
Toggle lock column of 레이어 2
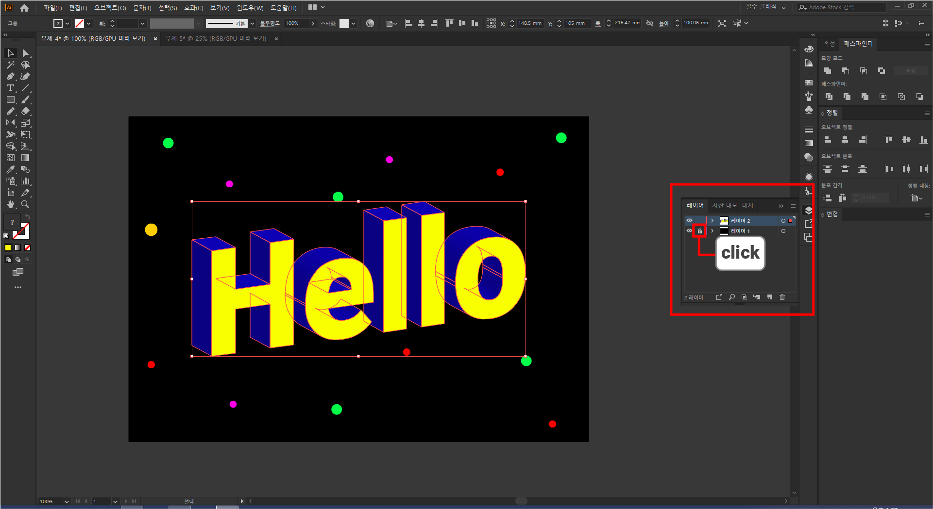700,220
